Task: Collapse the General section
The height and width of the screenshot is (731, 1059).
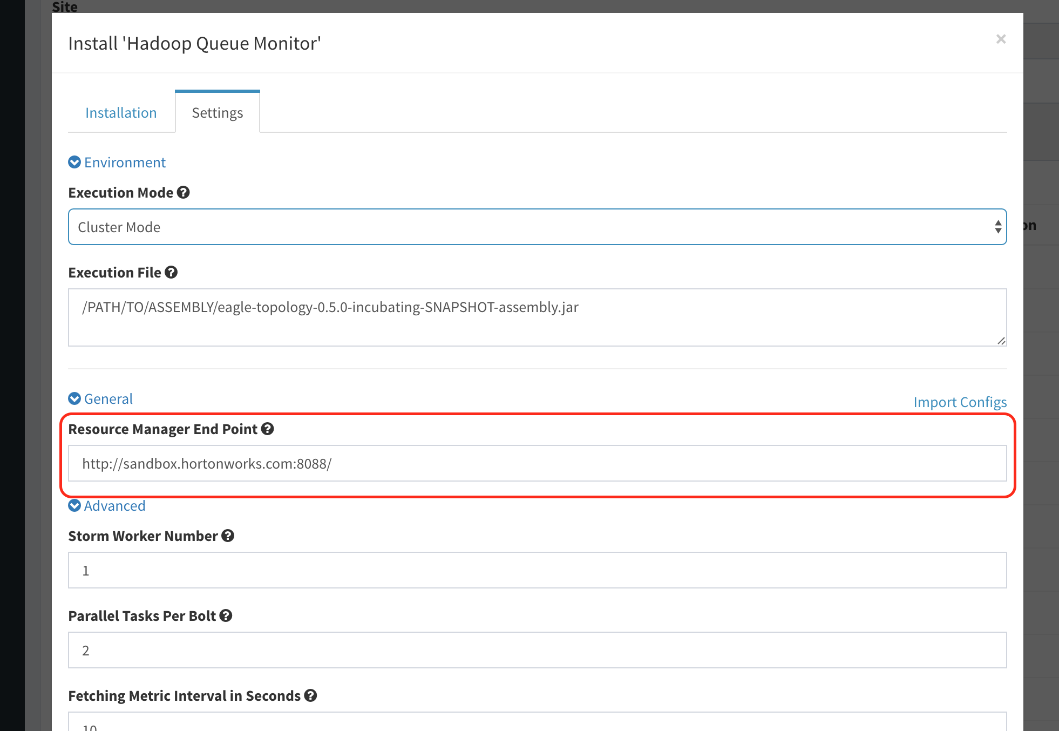Action: (x=74, y=399)
